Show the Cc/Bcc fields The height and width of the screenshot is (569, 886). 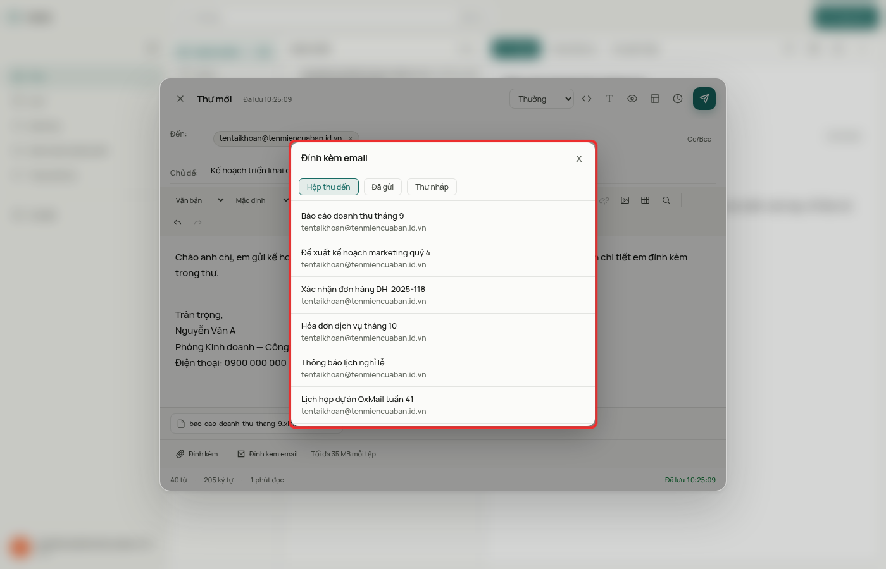699,139
